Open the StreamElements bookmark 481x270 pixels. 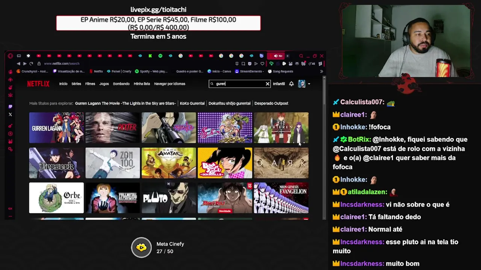tap(250, 71)
